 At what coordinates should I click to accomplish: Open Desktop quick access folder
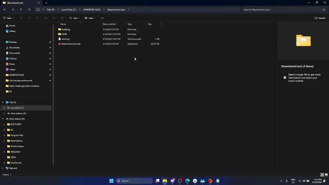13,42
